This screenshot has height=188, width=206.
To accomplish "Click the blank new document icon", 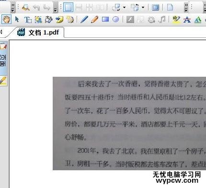I will click(170, 7).
